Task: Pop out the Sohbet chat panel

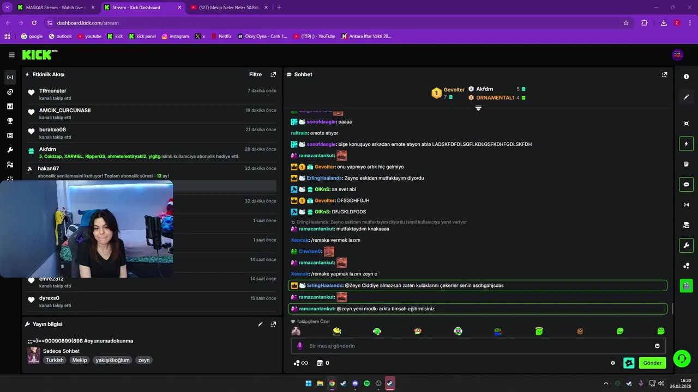Action: click(x=664, y=75)
